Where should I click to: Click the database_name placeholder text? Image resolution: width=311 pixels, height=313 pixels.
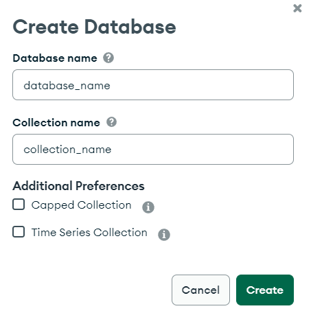[x=67, y=86]
